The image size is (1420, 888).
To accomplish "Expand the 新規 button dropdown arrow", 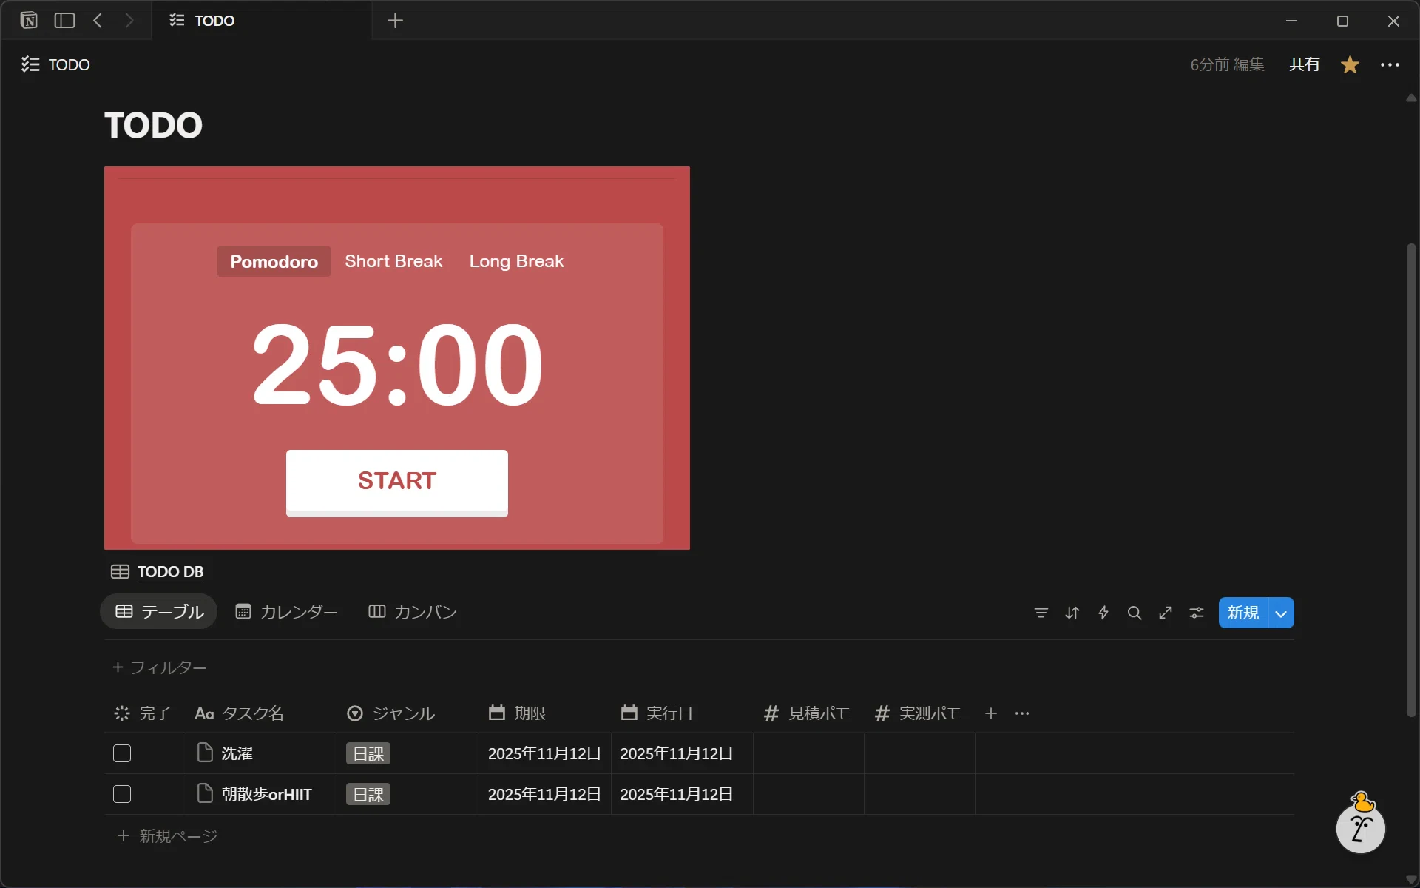I will point(1281,613).
